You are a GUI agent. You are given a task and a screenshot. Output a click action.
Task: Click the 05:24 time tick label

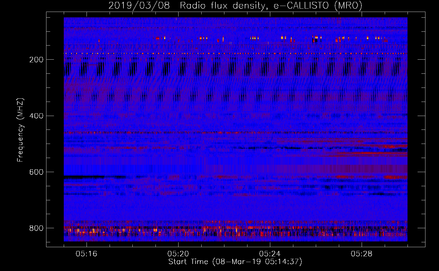(270, 254)
